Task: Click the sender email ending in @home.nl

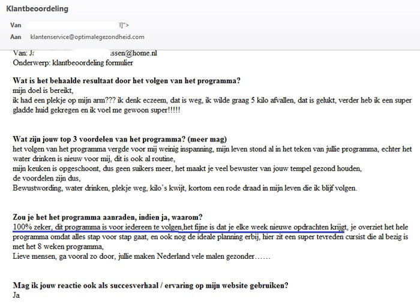Action: click(x=134, y=53)
